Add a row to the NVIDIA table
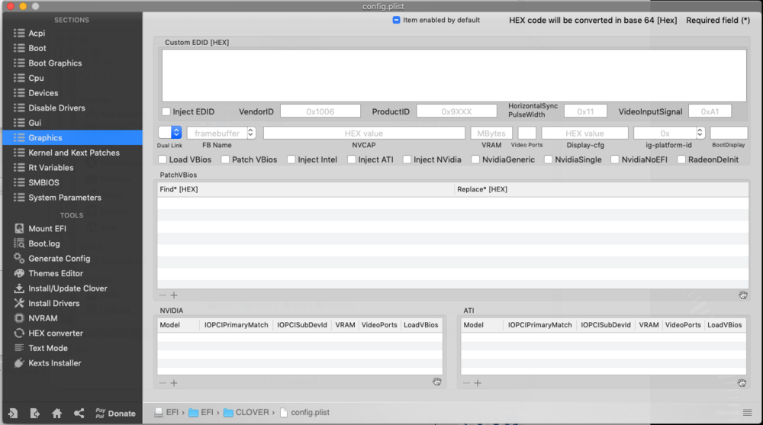Screen dimensions: 763x425 (174, 382)
